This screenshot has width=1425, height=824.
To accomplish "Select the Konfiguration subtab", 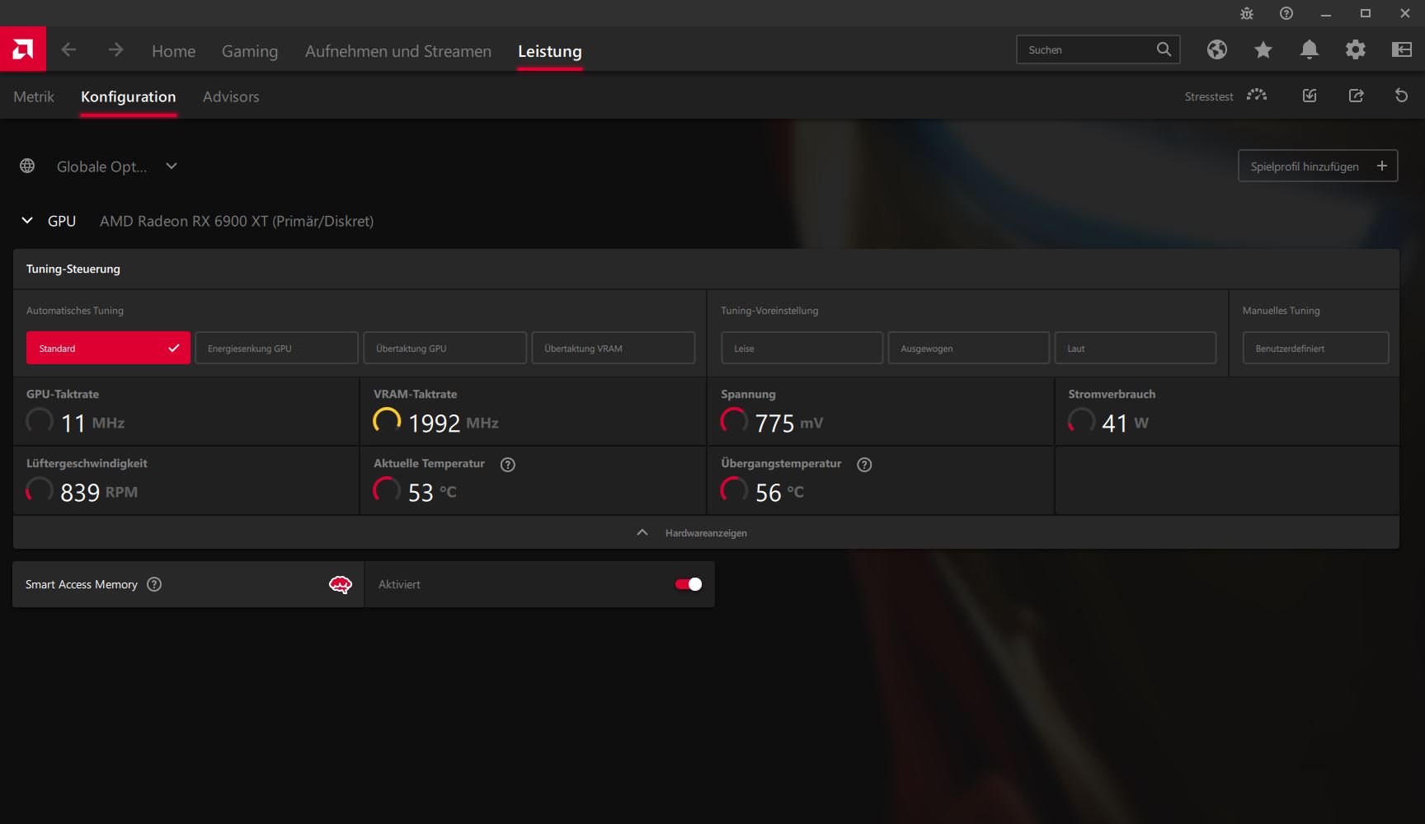I will (129, 96).
